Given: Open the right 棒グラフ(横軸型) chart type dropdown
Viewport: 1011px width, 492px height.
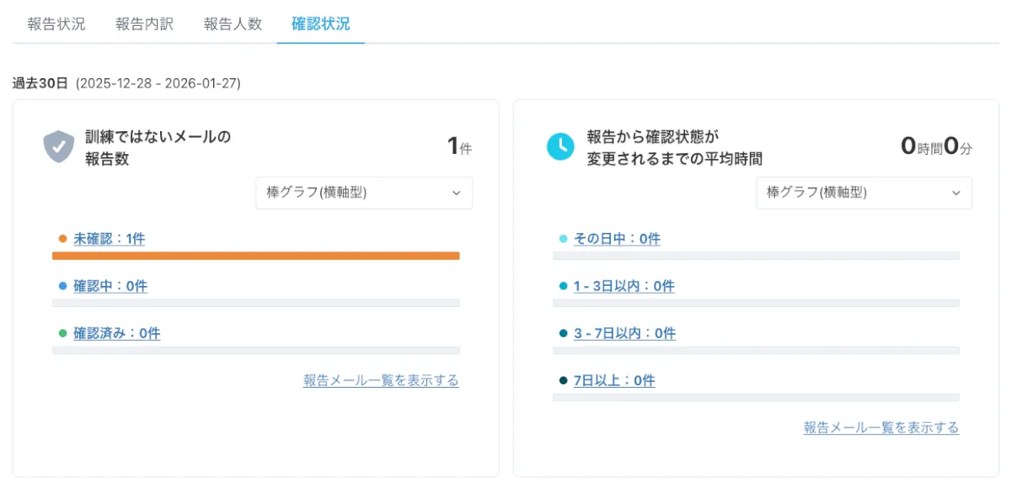Looking at the screenshot, I should point(864,193).
